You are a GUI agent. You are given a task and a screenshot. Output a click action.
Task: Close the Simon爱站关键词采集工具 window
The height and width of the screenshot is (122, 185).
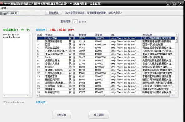point(180,4)
